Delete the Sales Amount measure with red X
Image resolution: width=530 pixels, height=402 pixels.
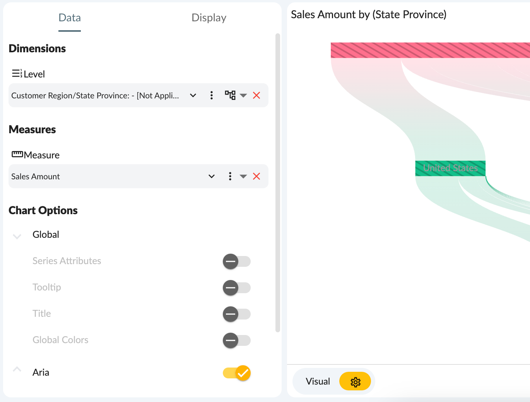(x=256, y=177)
